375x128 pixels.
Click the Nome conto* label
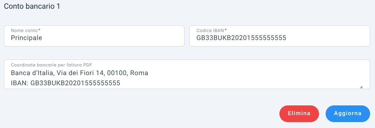26,30
